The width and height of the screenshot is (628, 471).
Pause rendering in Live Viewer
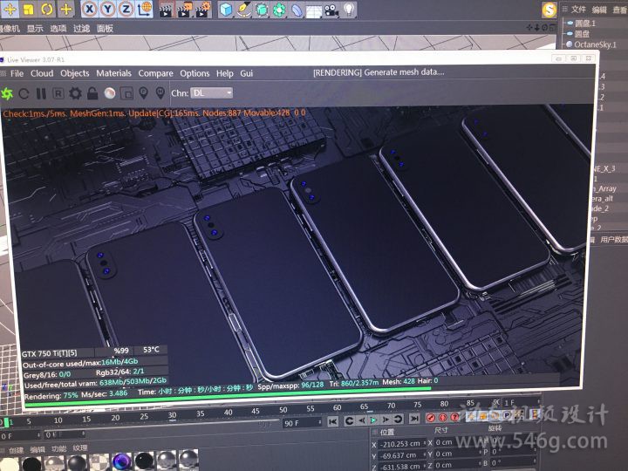click(41, 93)
